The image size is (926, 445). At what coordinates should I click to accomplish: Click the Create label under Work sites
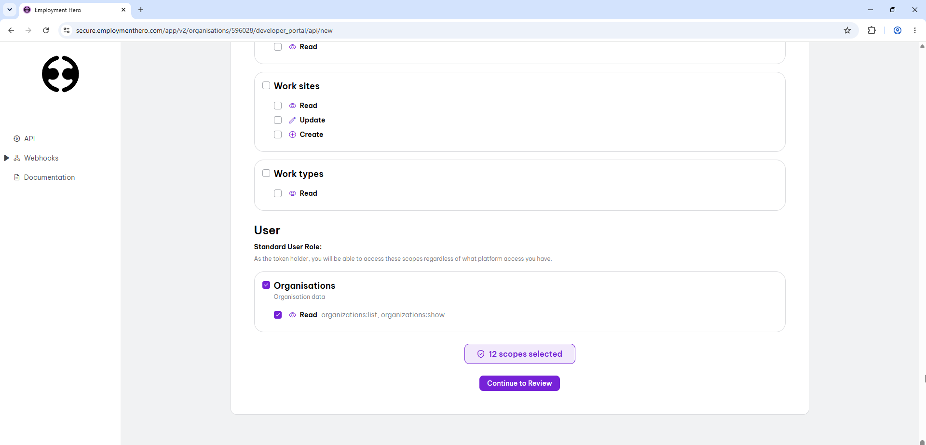[x=312, y=135]
